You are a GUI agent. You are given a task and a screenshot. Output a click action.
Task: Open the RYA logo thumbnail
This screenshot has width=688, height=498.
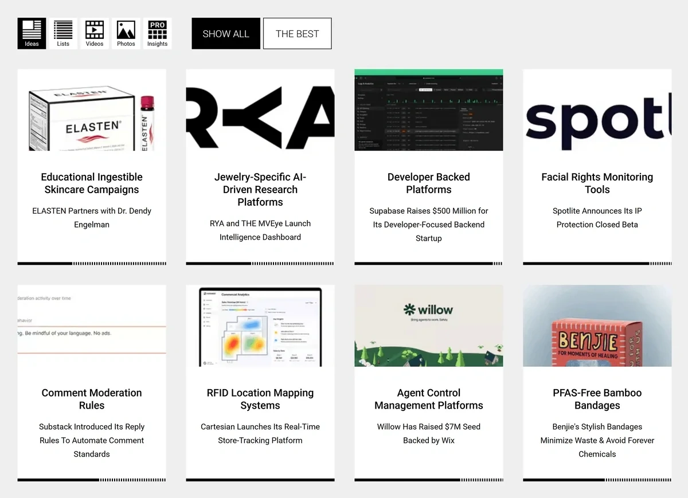coord(260,110)
